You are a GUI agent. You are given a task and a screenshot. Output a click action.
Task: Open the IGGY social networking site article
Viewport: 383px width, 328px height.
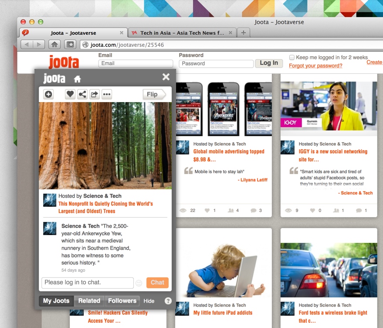coord(333,155)
